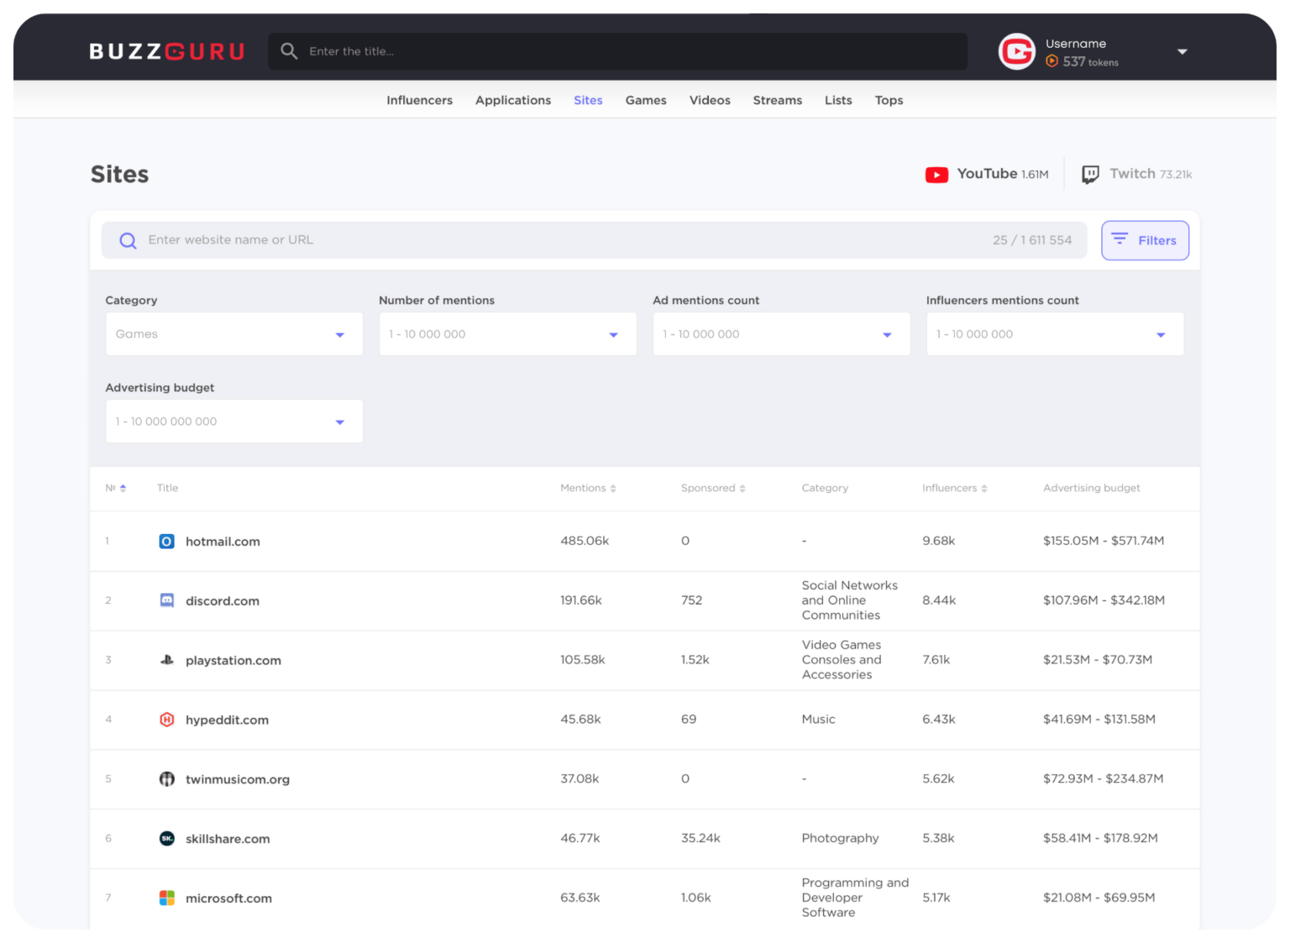The width and height of the screenshot is (1290, 943).
Task: Toggle sorting on the Influencers column
Action: [984, 488]
